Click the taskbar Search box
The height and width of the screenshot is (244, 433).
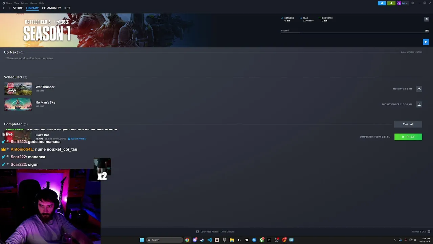pyautogui.click(x=164, y=240)
